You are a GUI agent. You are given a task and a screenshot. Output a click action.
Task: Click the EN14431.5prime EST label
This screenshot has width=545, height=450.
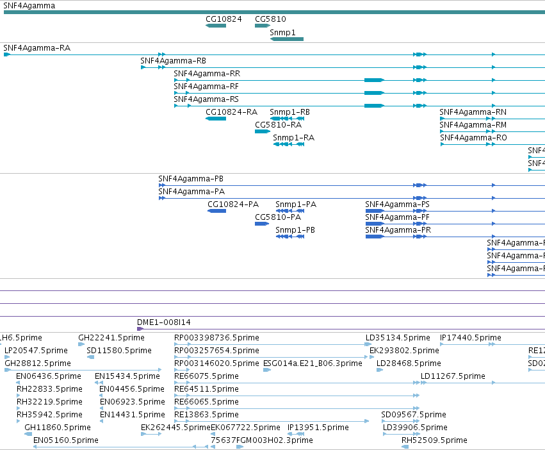coord(133,415)
